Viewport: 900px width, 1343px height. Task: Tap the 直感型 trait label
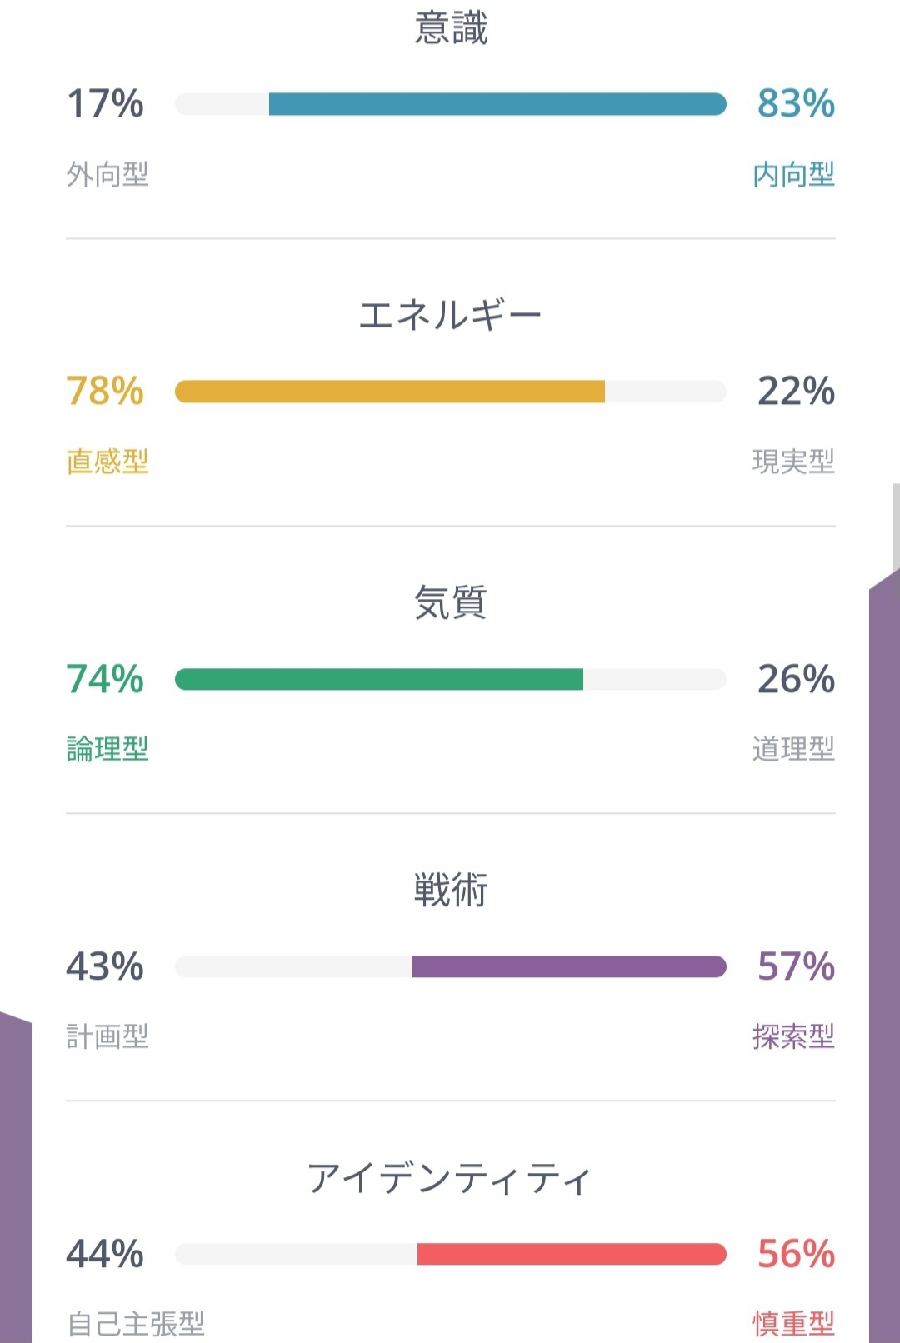click(x=107, y=462)
